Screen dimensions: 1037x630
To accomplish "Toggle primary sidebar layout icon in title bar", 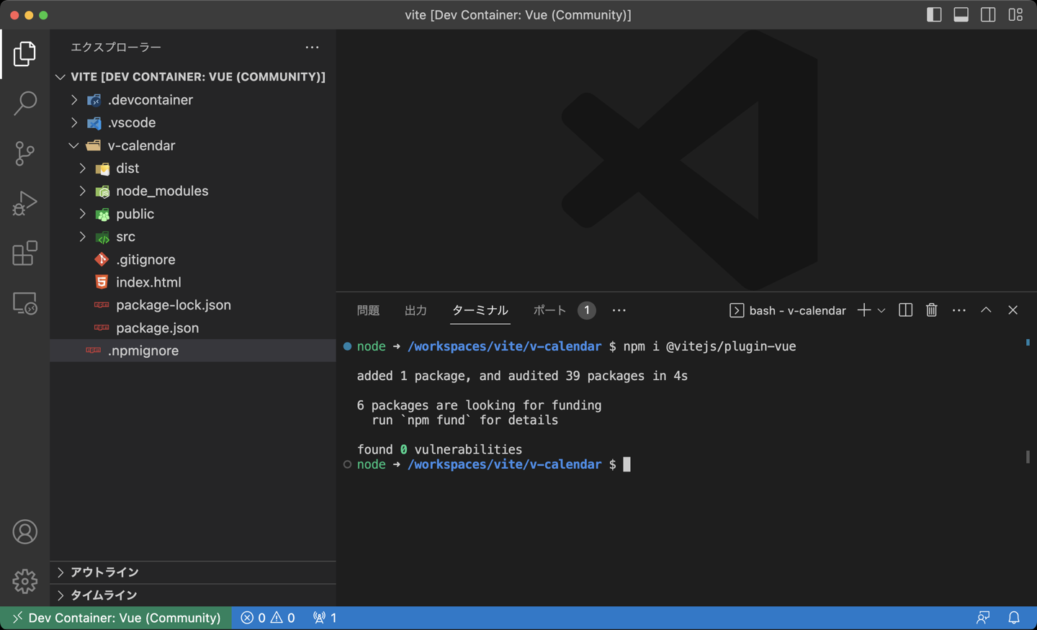I will point(934,14).
